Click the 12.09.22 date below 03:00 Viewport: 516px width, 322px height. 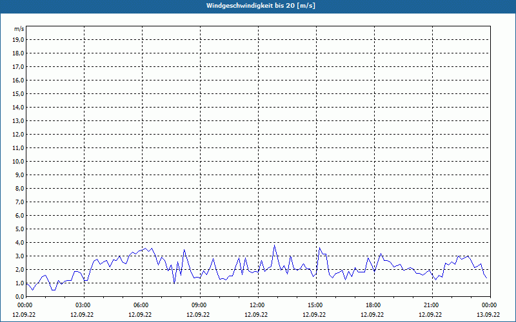[82, 314]
